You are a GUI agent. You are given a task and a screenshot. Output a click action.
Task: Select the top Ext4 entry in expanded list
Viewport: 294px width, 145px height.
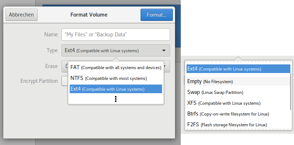pos(238,69)
